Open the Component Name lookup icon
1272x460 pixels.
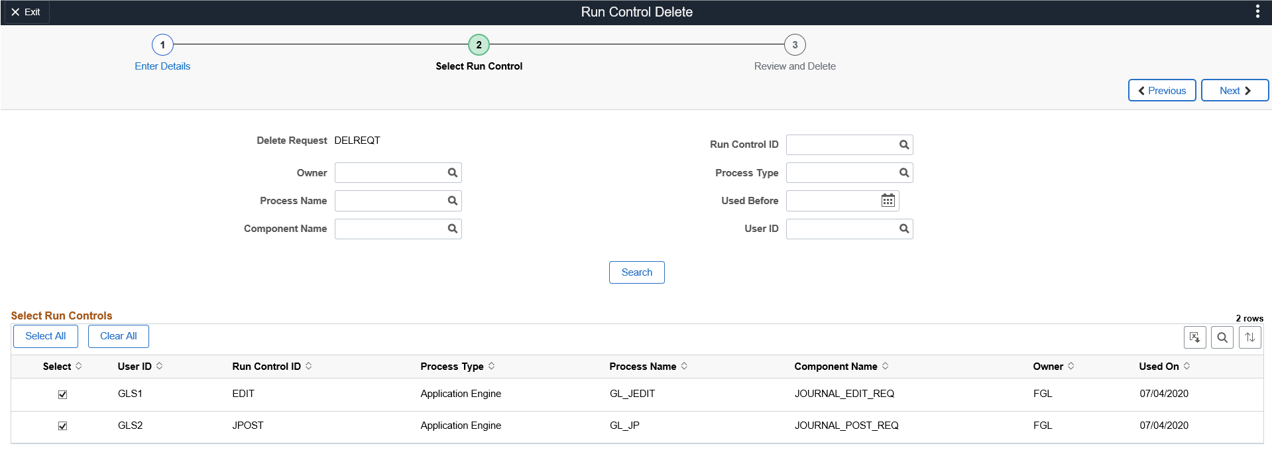453,229
